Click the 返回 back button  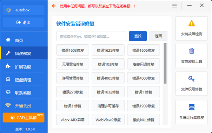coord(158,36)
